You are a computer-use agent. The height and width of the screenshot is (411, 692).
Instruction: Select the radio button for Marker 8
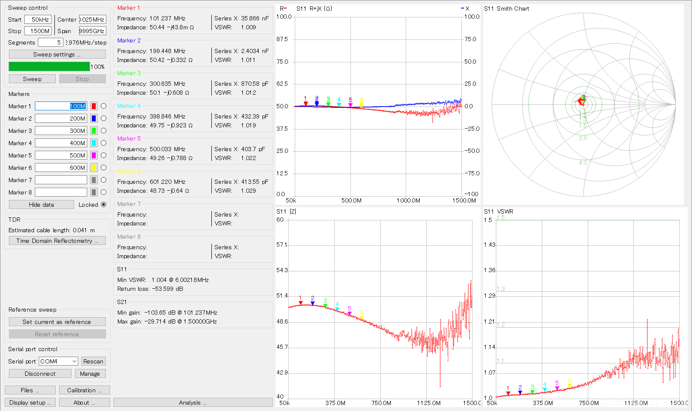click(103, 192)
